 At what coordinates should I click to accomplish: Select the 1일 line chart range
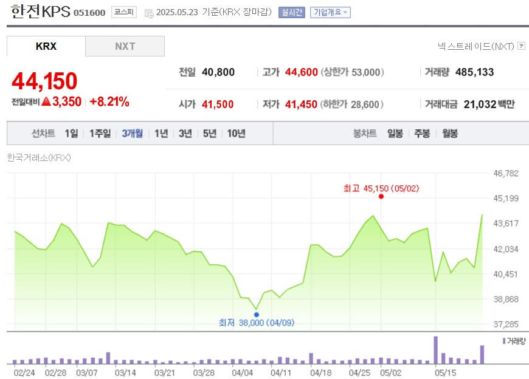72,134
